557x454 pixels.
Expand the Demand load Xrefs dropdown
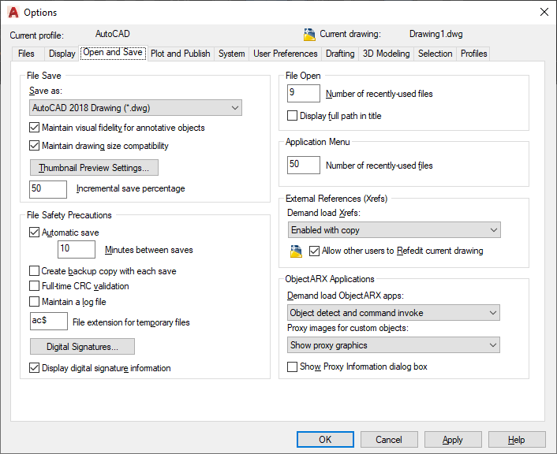click(x=394, y=230)
